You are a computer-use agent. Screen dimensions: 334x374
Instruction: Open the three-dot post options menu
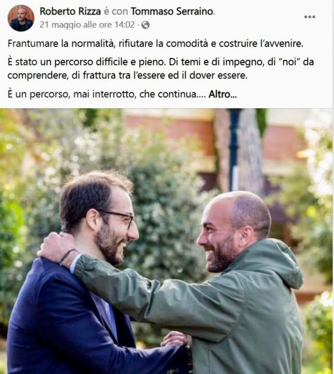click(310, 17)
